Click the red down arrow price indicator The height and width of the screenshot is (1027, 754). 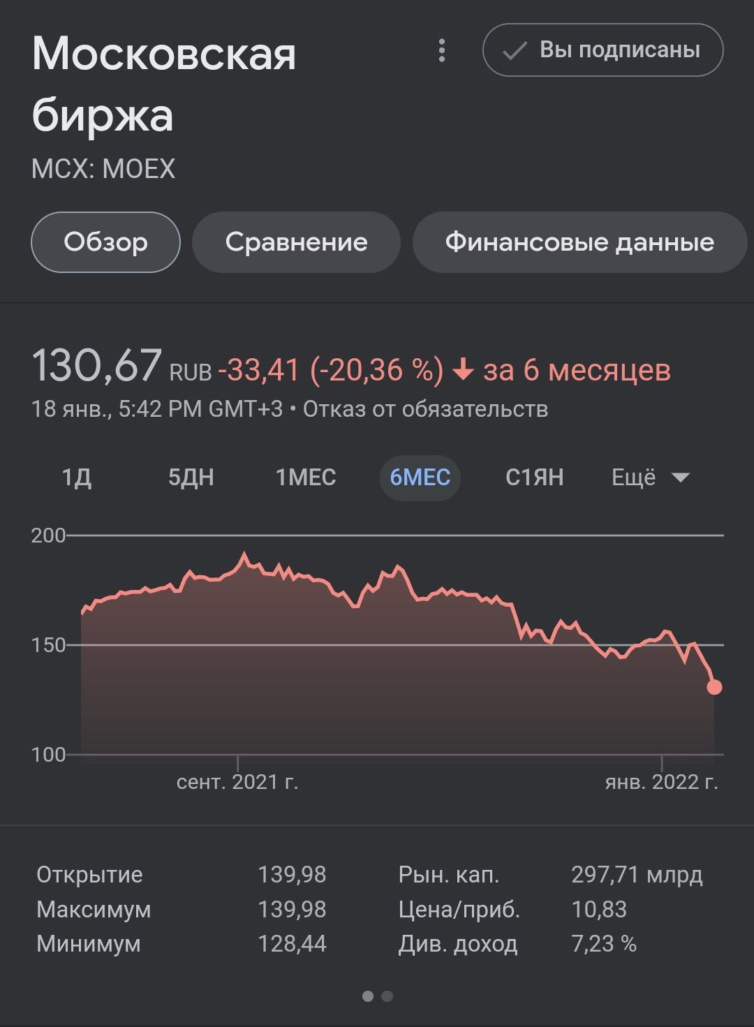click(464, 370)
